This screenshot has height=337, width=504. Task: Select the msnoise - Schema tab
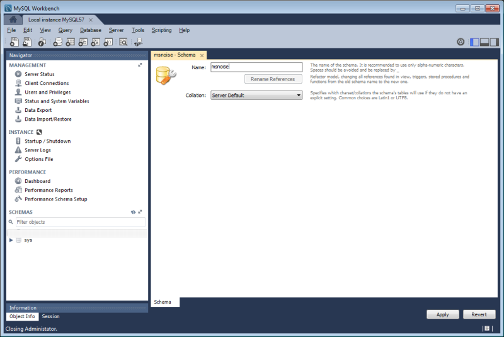pyautogui.click(x=175, y=55)
